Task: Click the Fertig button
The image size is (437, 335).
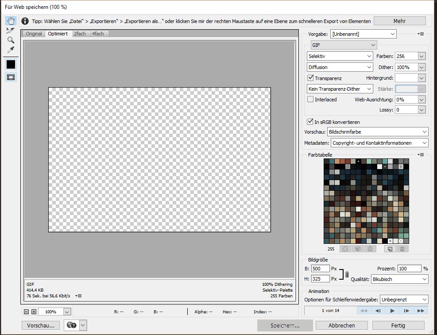Action: [x=398, y=325]
